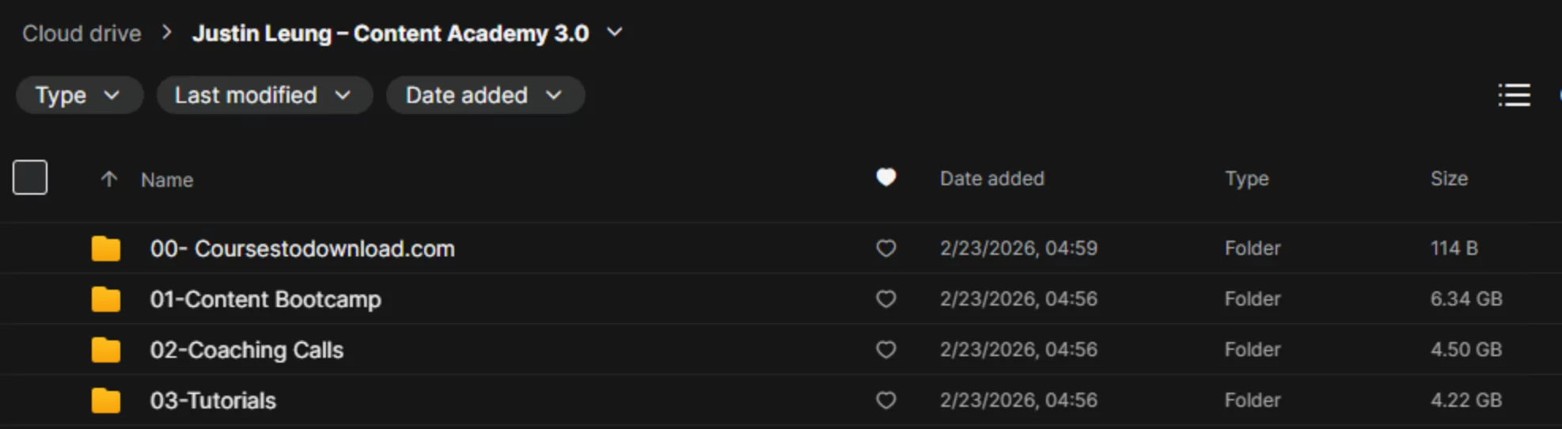This screenshot has width=1562, height=429.
Task: Expand the Last modified filter
Action: 263,96
